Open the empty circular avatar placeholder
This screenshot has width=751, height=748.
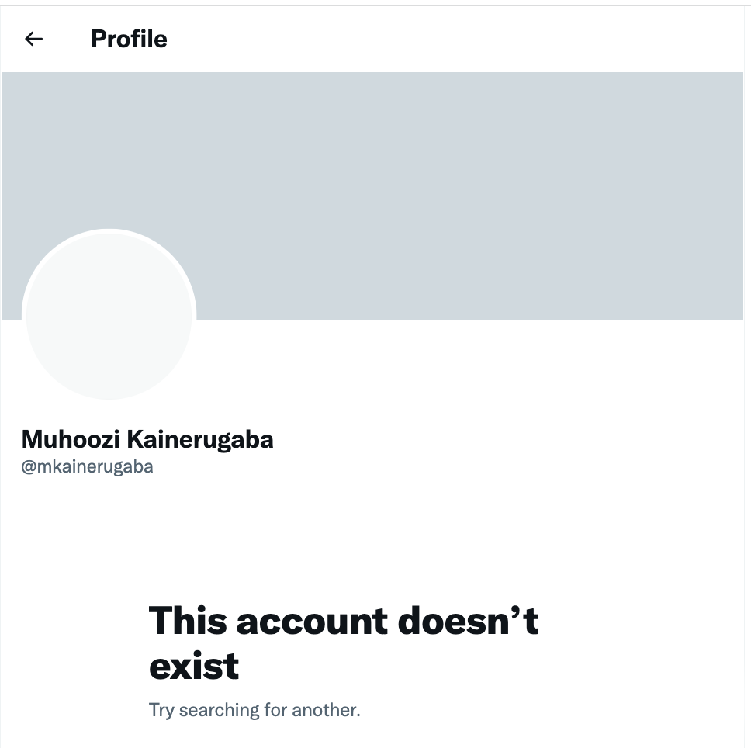coord(109,315)
